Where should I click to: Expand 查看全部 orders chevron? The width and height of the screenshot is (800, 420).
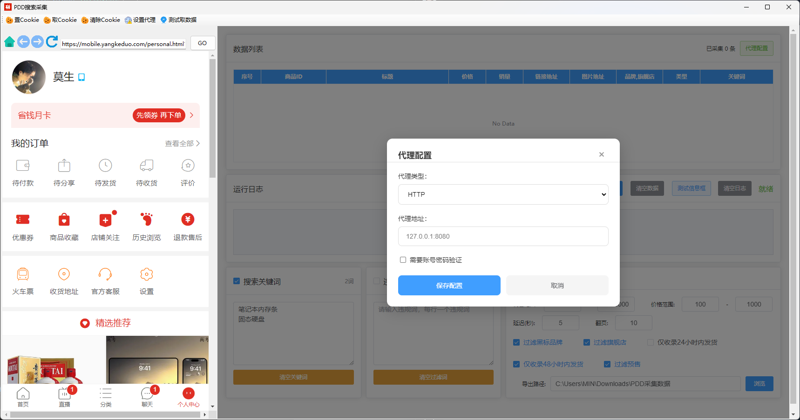[198, 144]
